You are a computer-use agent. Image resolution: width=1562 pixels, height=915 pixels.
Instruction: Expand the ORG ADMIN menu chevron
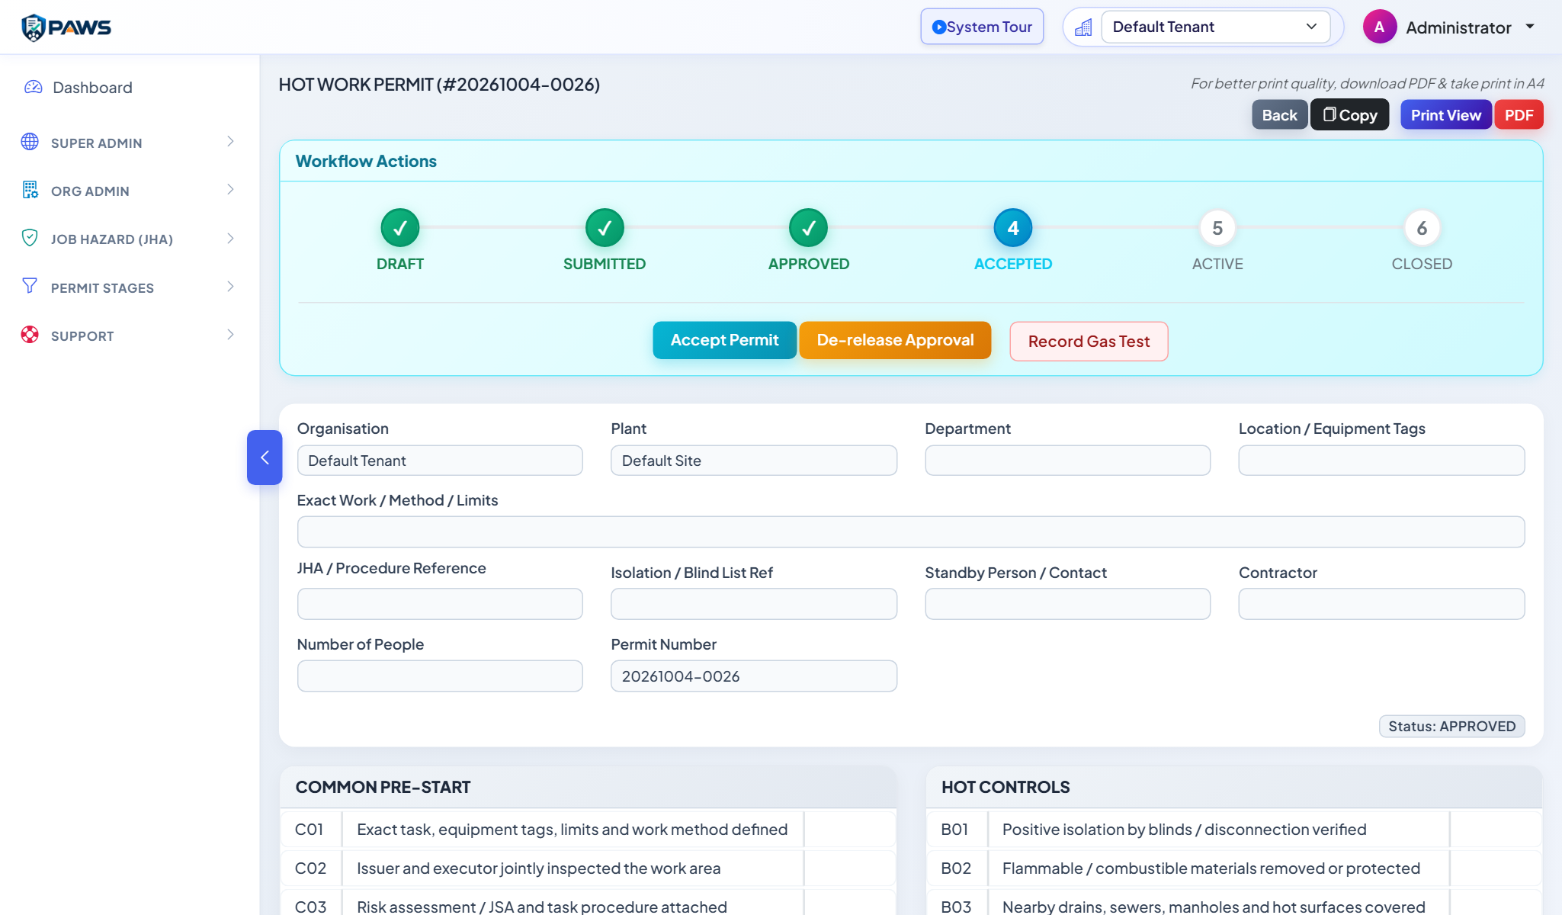(230, 190)
